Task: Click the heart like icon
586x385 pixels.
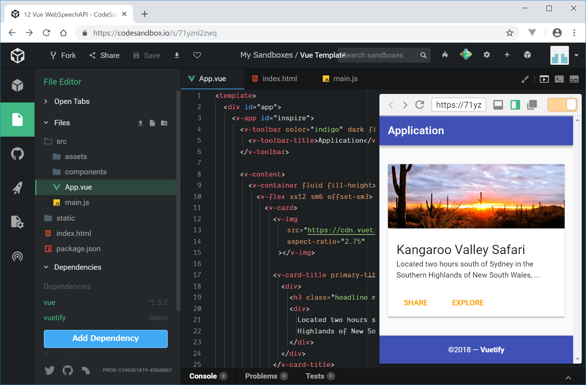Action: click(197, 55)
